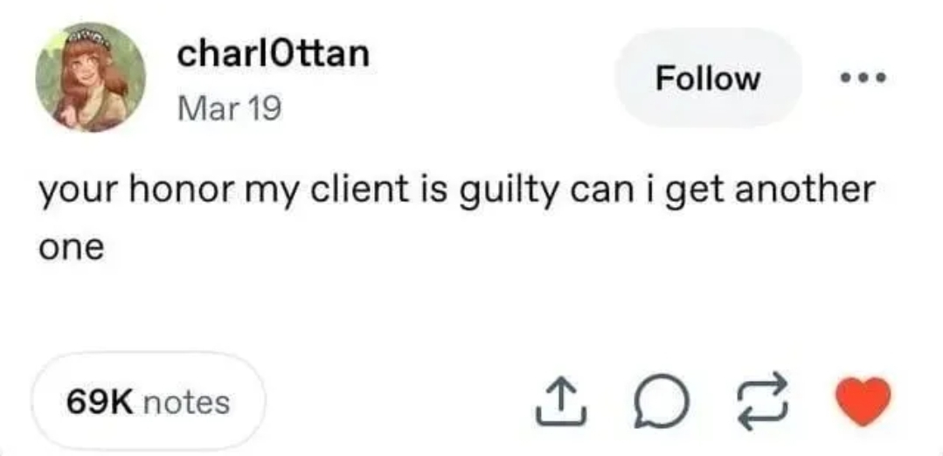This screenshot has width=943, height=456.
Task: Open the three-dot more options menu
Action: tap(863, 79)
